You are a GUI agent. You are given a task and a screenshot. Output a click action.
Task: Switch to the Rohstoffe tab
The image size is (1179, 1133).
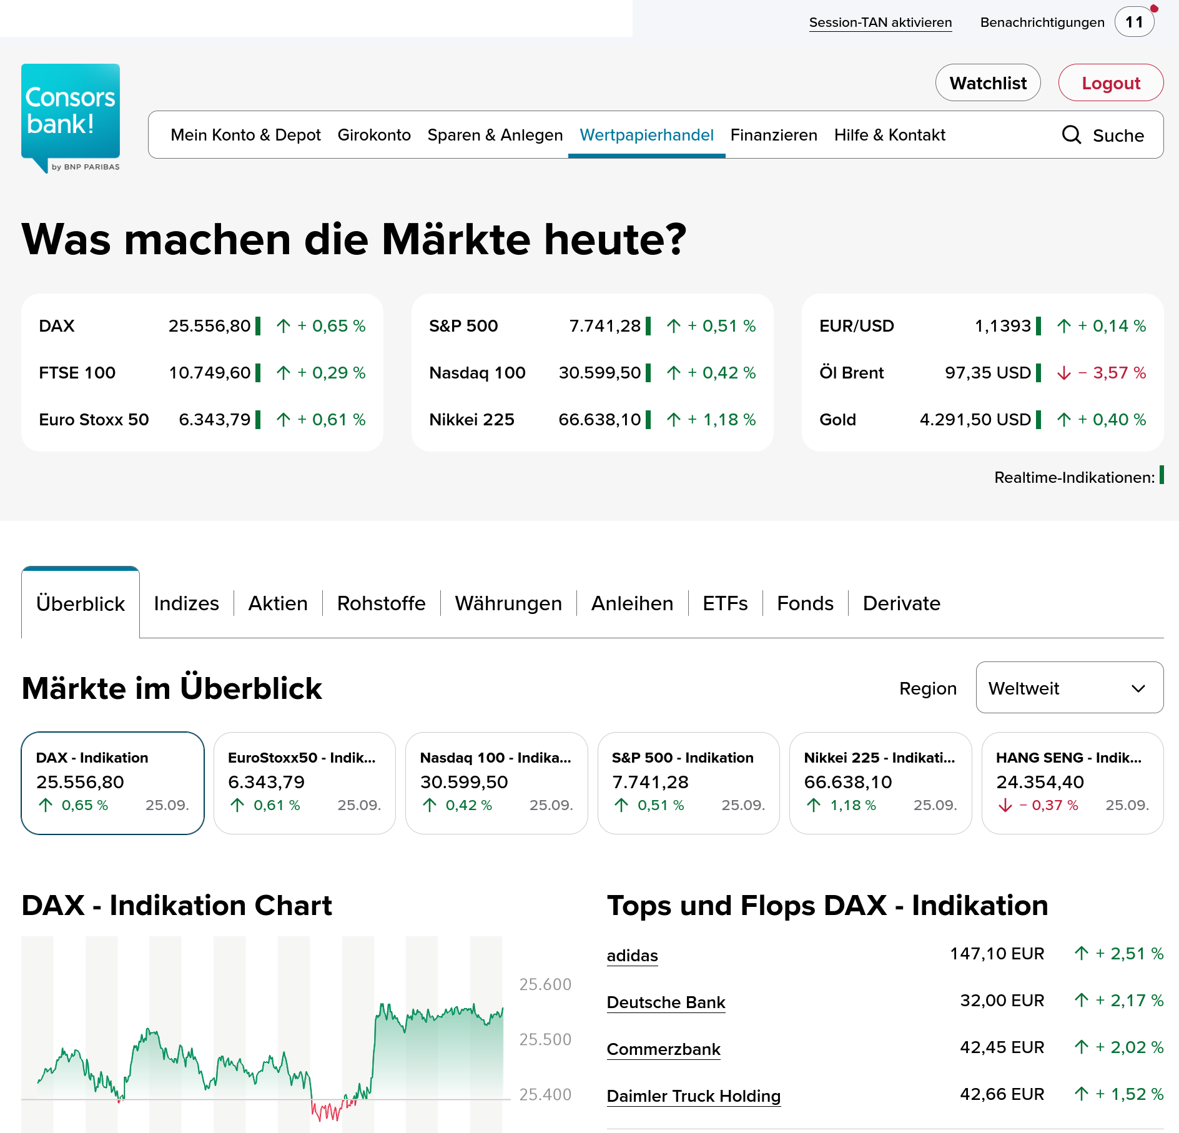pos(382,603)
